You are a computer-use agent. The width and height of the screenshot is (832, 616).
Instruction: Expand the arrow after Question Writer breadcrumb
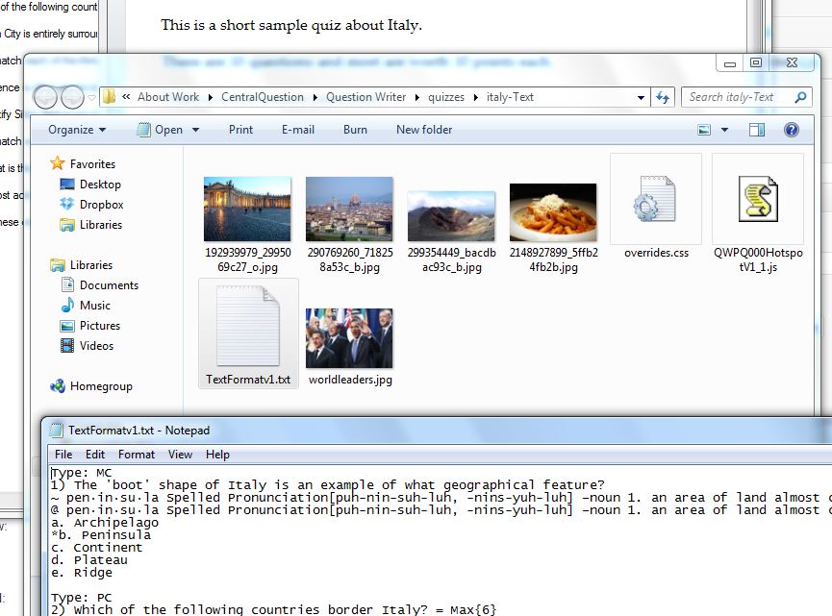[x=417, y=98]
